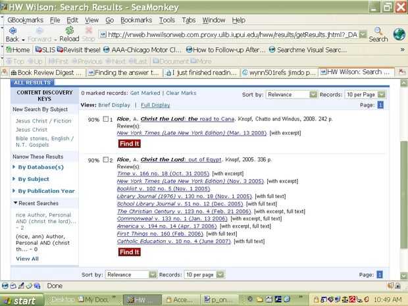Click Full Display view link
The width and height of the screenshot is (408, 306).
coord(155,105)
